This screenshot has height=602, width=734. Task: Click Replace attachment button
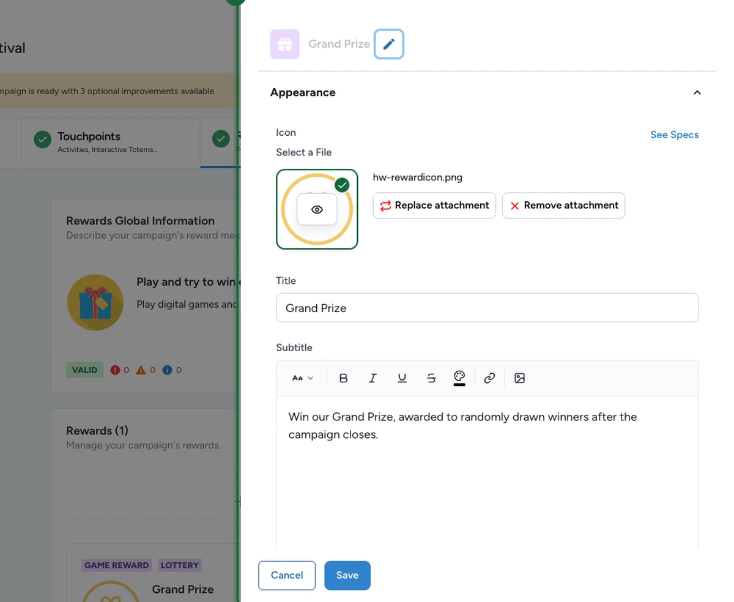pyautogui.click(x=434, y=206)
